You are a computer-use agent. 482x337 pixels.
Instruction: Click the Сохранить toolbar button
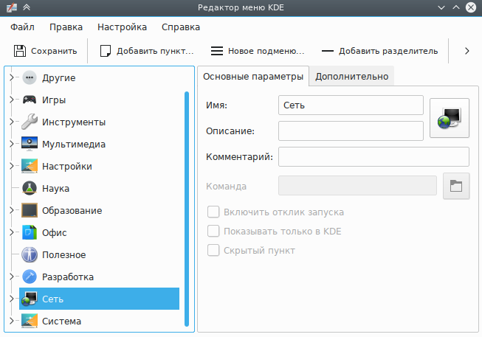pos(46,51)
